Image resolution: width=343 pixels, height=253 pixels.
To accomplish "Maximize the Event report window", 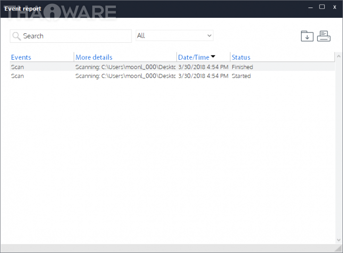I will tap(322, 7).
